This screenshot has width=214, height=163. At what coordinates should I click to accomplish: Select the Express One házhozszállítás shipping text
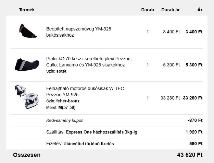pyautogui.click(x=101, y=132)
